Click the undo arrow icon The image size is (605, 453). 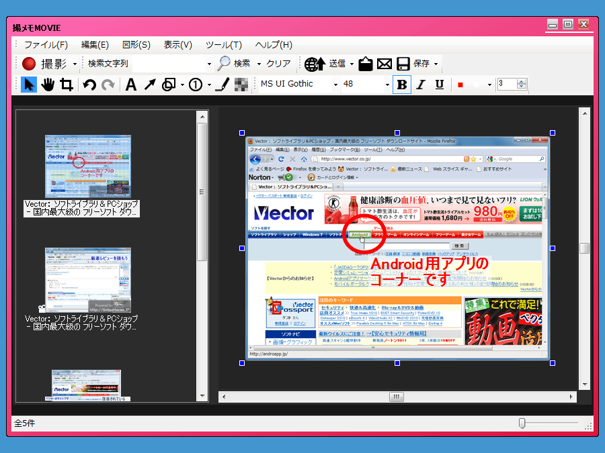point(89,85)
